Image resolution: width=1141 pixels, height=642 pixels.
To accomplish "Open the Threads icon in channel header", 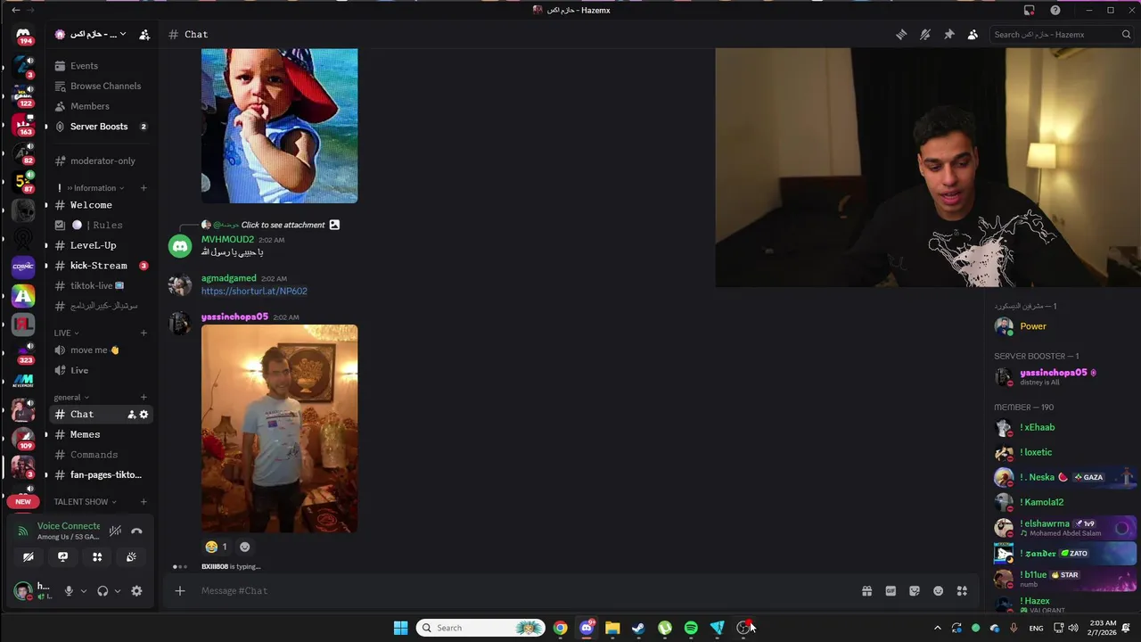I will pyautogui.click(x=901, y=35).
